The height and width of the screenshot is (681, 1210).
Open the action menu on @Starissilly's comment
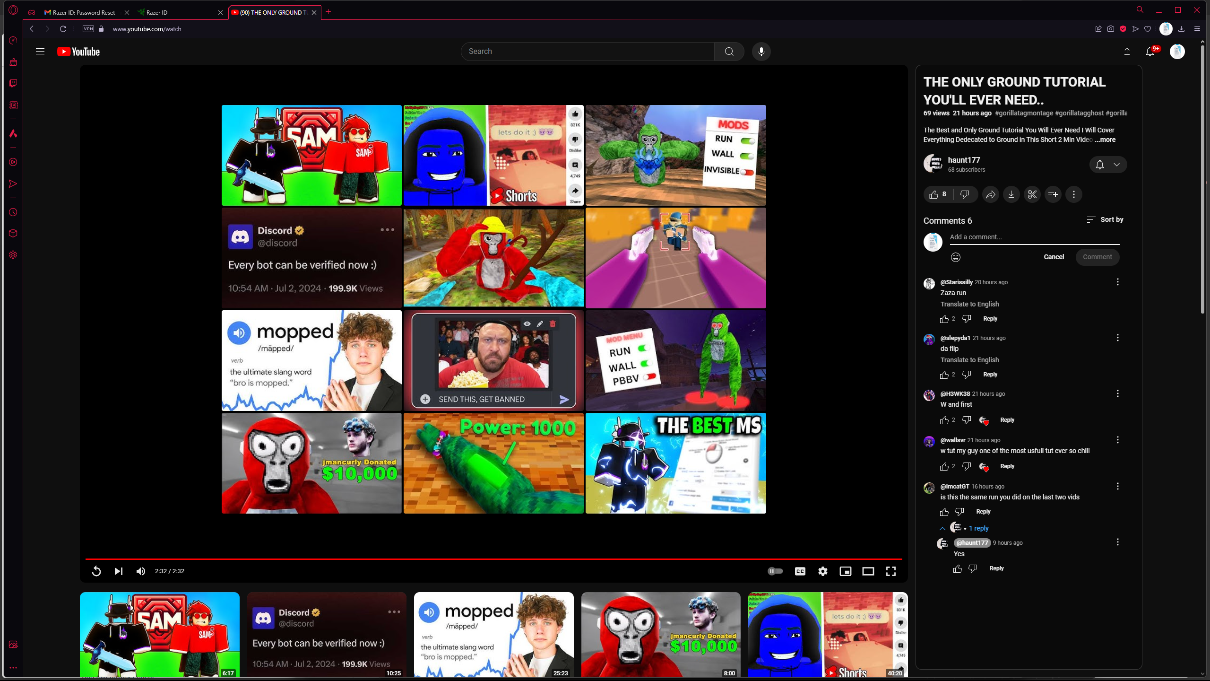pyautogui.click(x=1118, y=282)
